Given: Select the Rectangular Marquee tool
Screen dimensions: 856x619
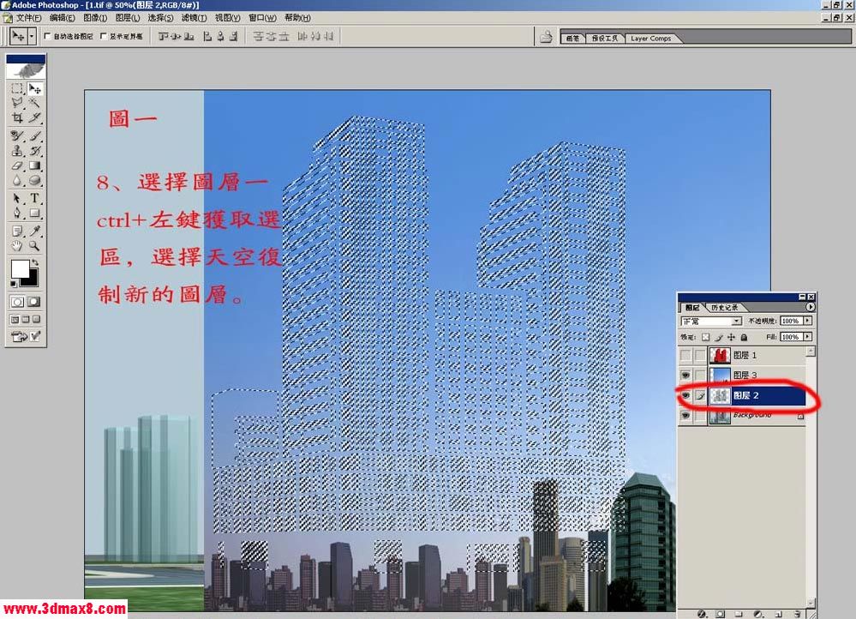Looking at the screenshot, I should pyautogui.click(x=17, y=88).
